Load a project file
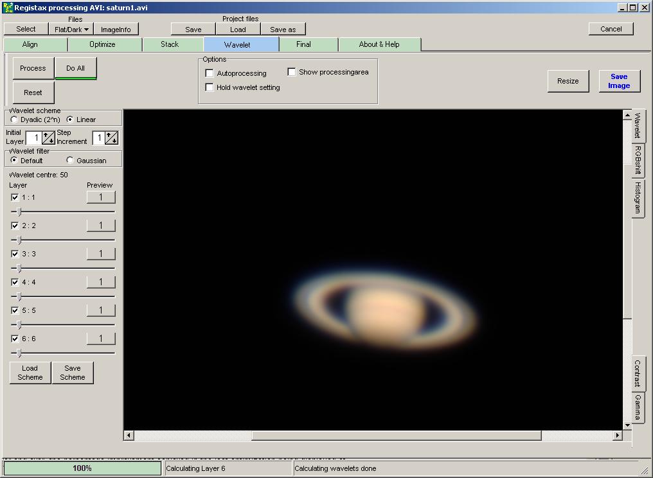 (238, 29)
